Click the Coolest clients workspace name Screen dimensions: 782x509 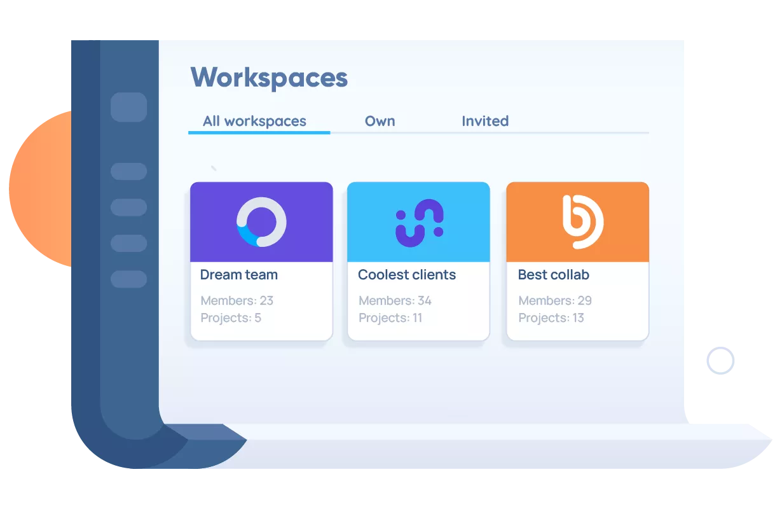coord(407,275)
